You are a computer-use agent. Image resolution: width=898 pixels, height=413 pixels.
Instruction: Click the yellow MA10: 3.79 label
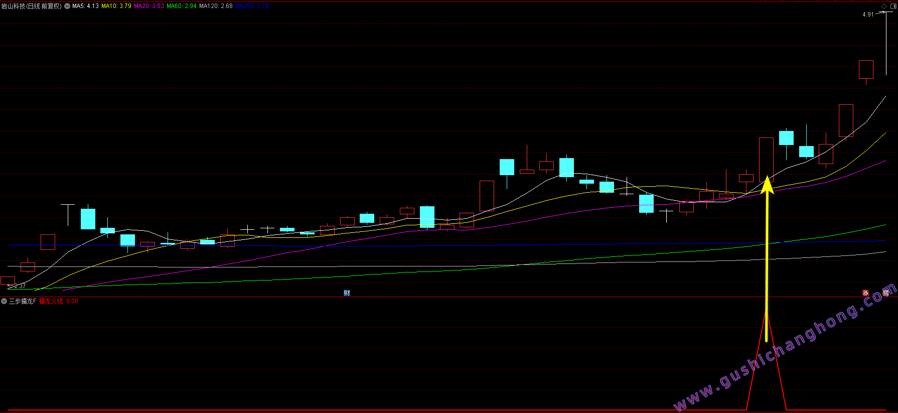(x=116, y=6)
